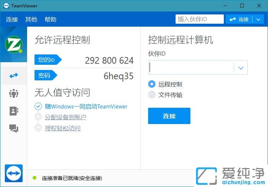Expand the toolbar 连接 button dropdown chevron
This screenshot has height=187, width=268.
click(258, 19)
